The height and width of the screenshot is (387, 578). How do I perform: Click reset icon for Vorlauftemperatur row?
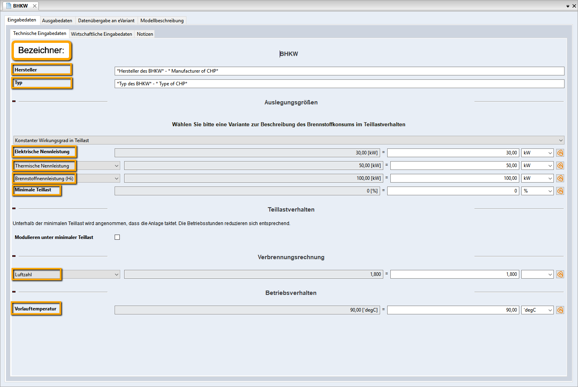[x=560, y=310]
